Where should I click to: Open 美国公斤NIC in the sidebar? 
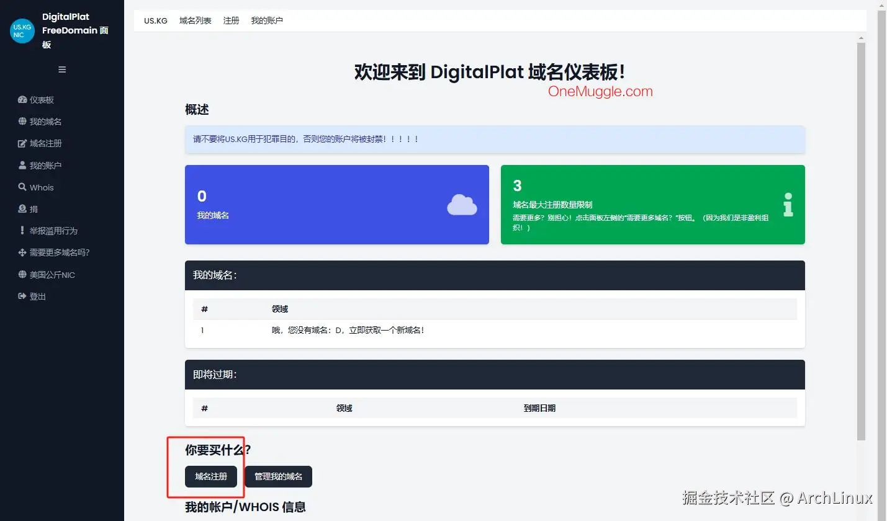[x=52, y=275]
